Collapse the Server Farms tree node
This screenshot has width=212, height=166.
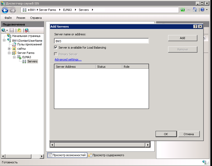click(x=9, y=53)
